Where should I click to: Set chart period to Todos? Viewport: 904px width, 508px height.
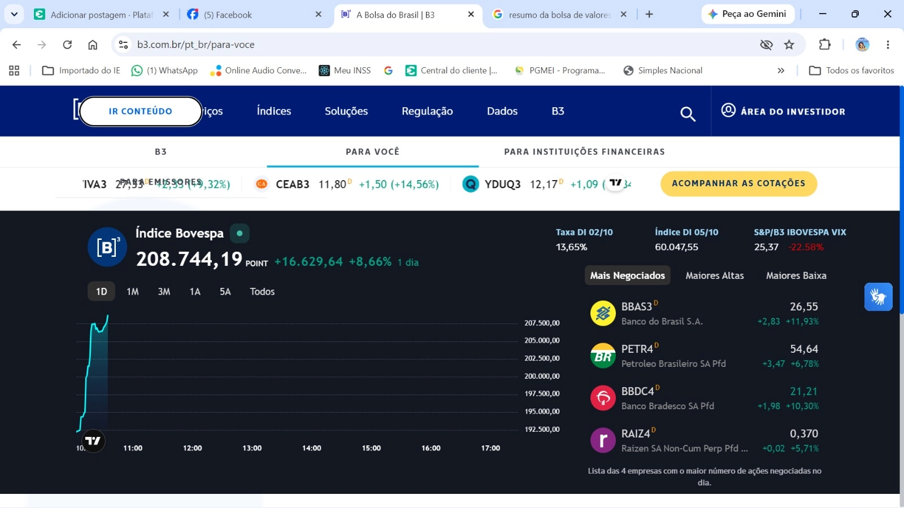tap(262, 291)
